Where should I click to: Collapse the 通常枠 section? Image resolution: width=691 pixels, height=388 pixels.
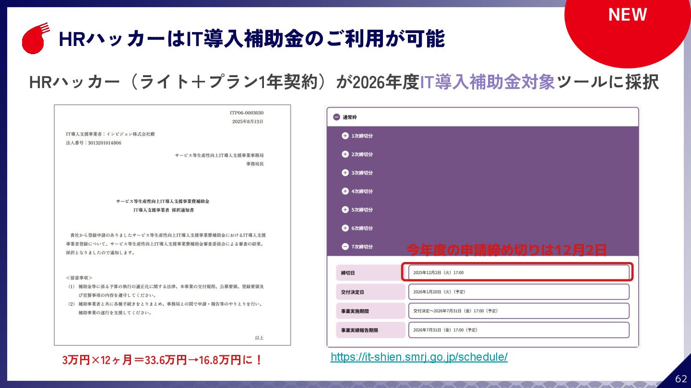click(x=336, y=117)
